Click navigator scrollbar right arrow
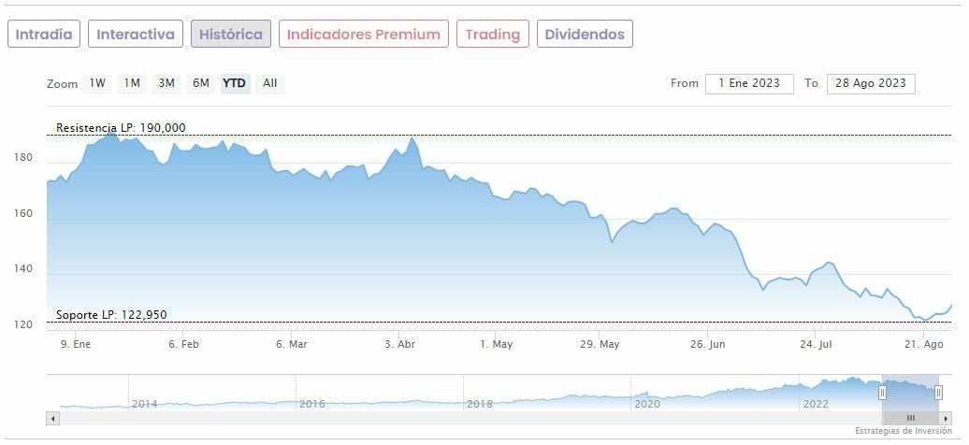969x445 pixels. coord(946,418)
